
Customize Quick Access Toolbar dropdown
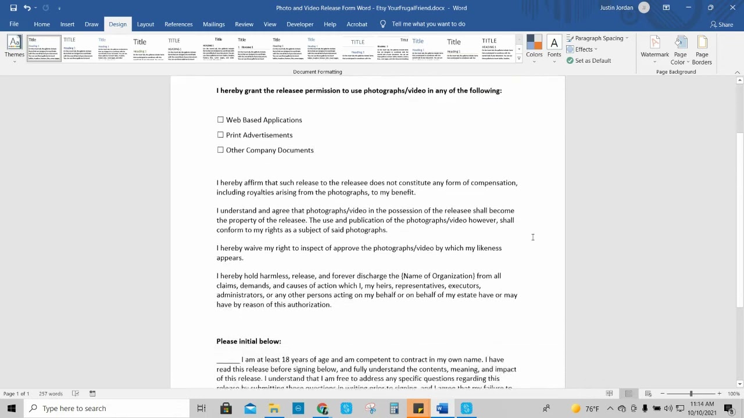click(x=59, y=8)
